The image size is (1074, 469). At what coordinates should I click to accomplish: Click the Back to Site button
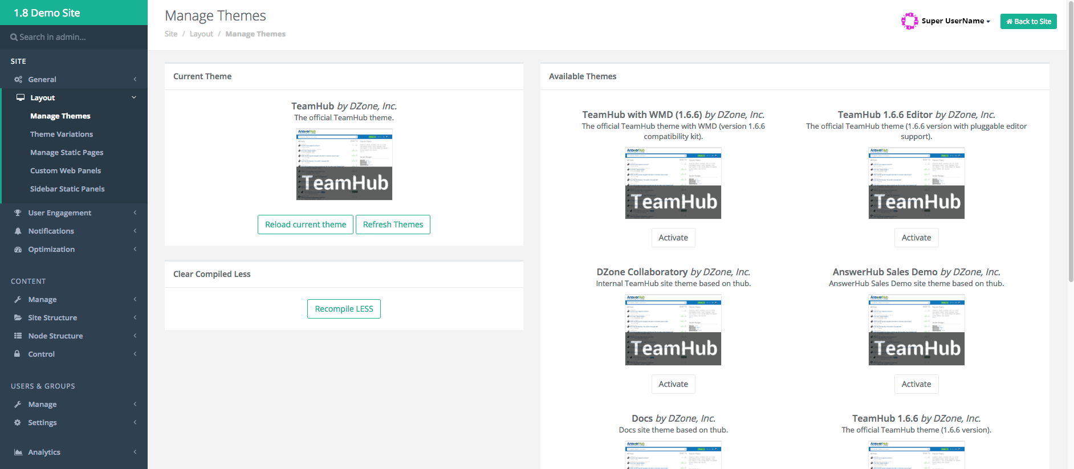pos(1028,21)
